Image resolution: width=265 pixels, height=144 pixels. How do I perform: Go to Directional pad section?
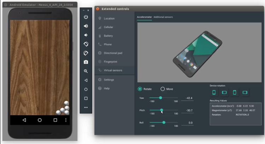tap(113, 53)
